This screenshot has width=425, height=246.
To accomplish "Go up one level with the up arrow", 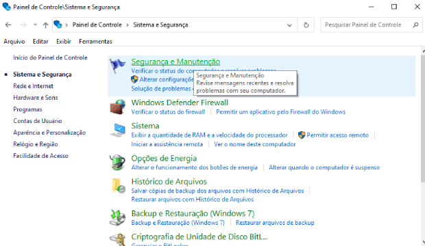I will click(45, 25).
